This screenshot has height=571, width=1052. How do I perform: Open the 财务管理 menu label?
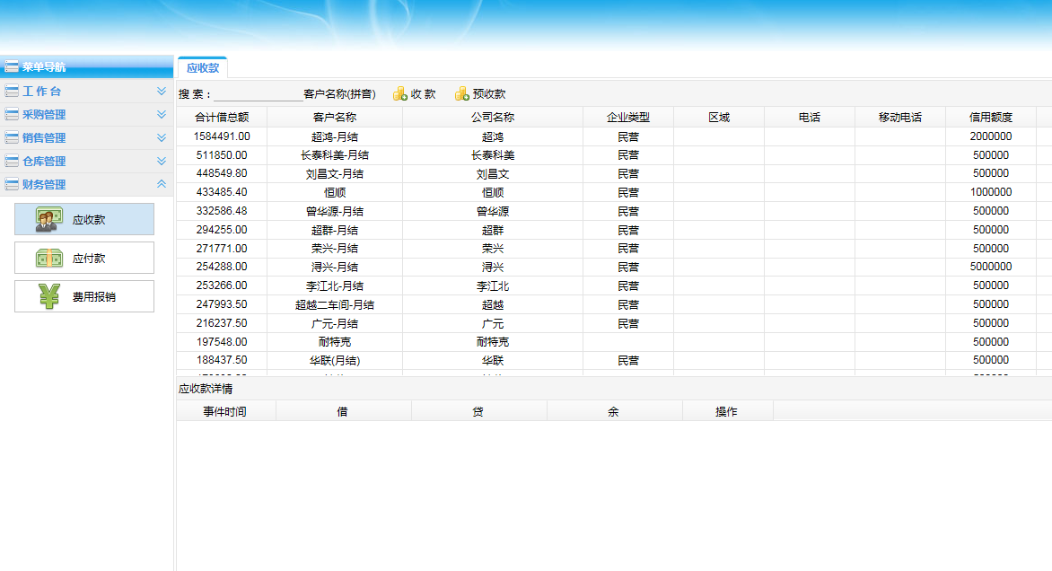(44, 185)
